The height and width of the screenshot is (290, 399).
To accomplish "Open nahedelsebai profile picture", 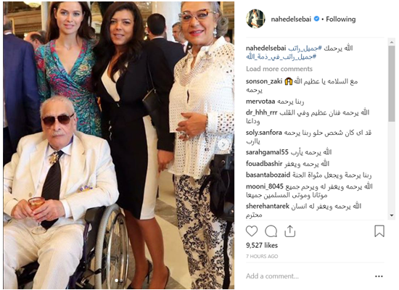I will pos(255,19).
